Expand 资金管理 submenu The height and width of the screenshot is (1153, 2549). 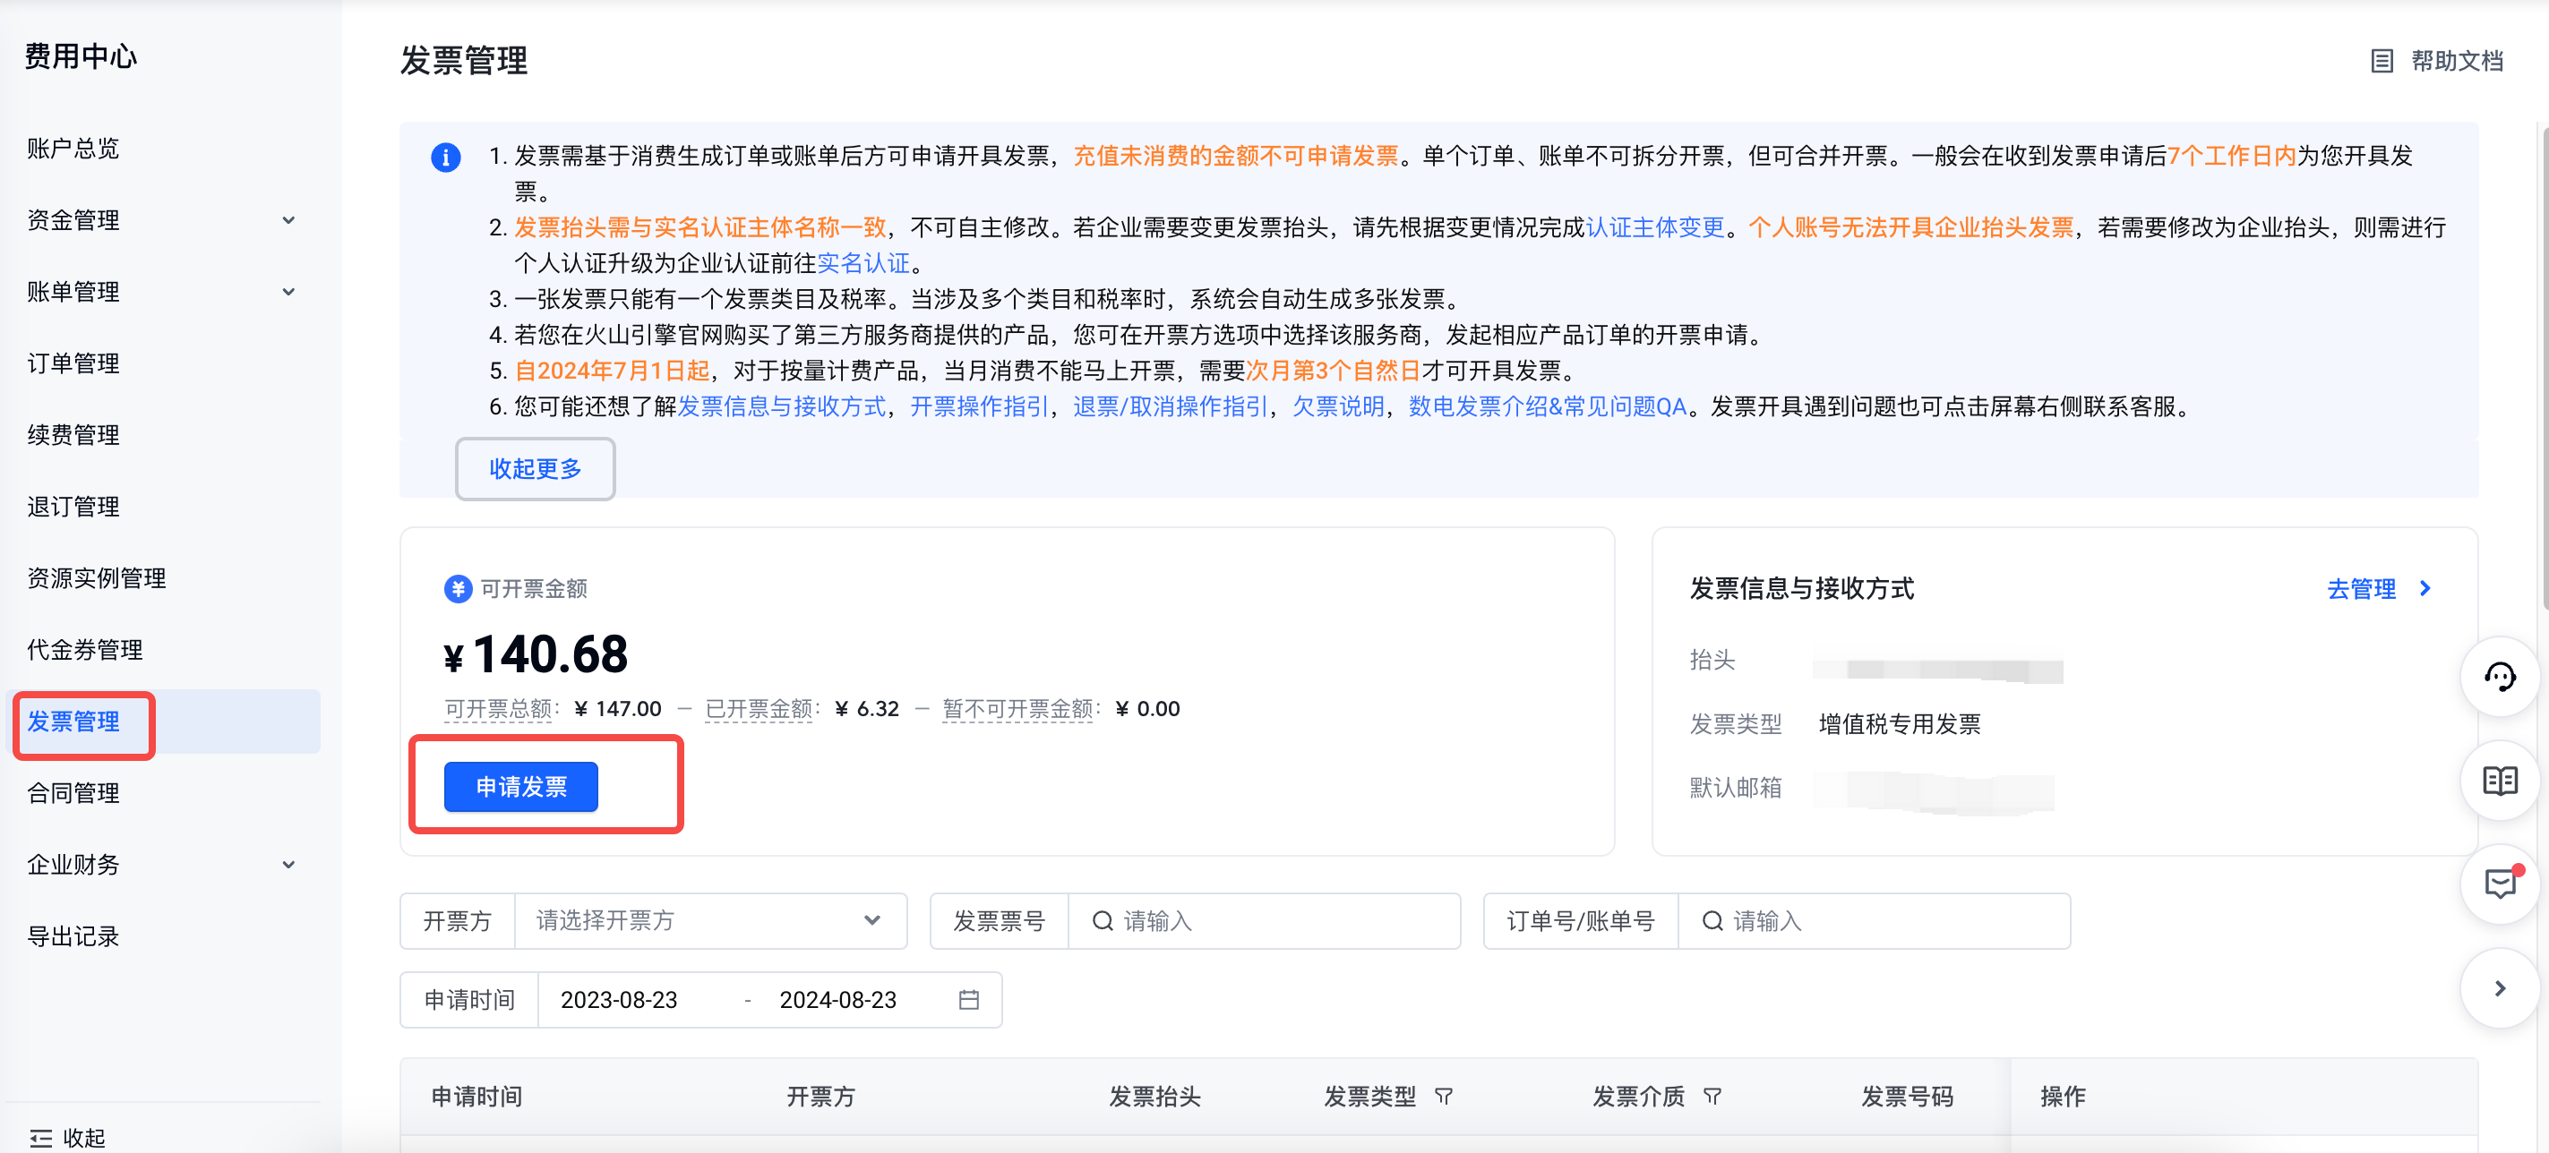click(x=288, y=220)
